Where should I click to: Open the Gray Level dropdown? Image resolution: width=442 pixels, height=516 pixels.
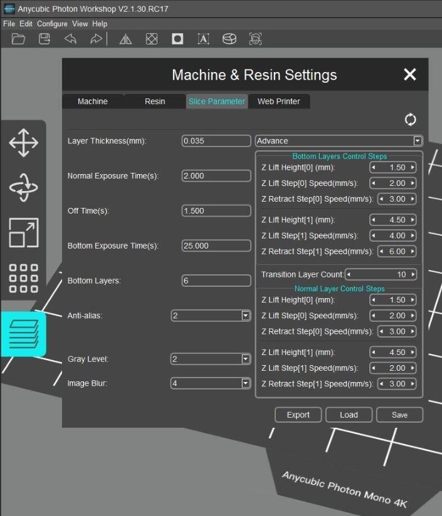click(246, 359)
